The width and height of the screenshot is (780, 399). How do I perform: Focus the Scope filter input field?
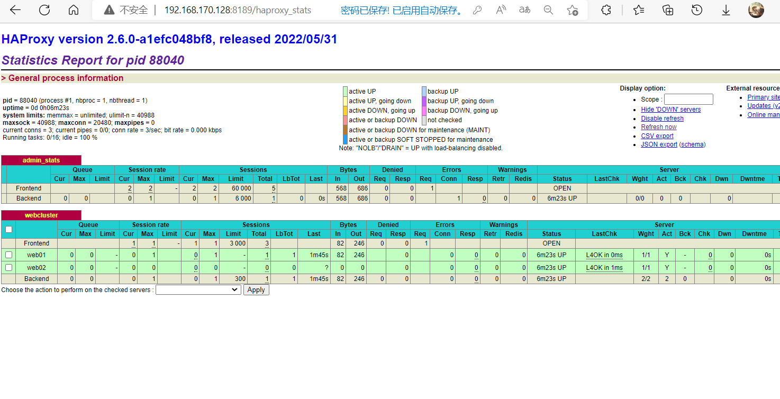click(x=688, y=99)
